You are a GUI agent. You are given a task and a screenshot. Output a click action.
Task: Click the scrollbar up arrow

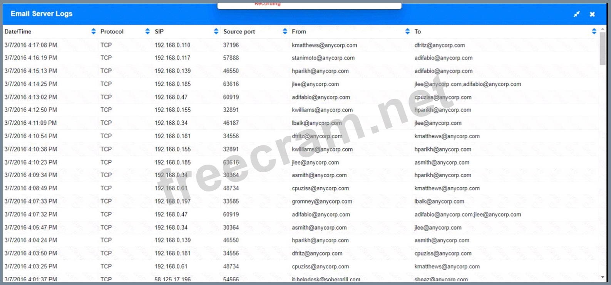point(603,29)
